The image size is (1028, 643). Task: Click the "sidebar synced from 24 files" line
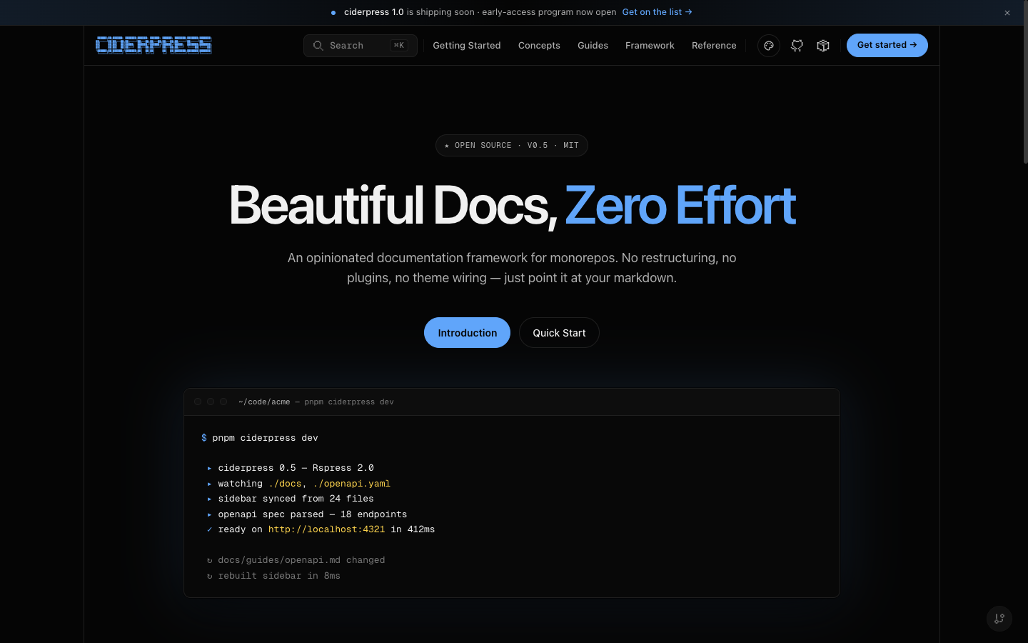click(296, 499)
